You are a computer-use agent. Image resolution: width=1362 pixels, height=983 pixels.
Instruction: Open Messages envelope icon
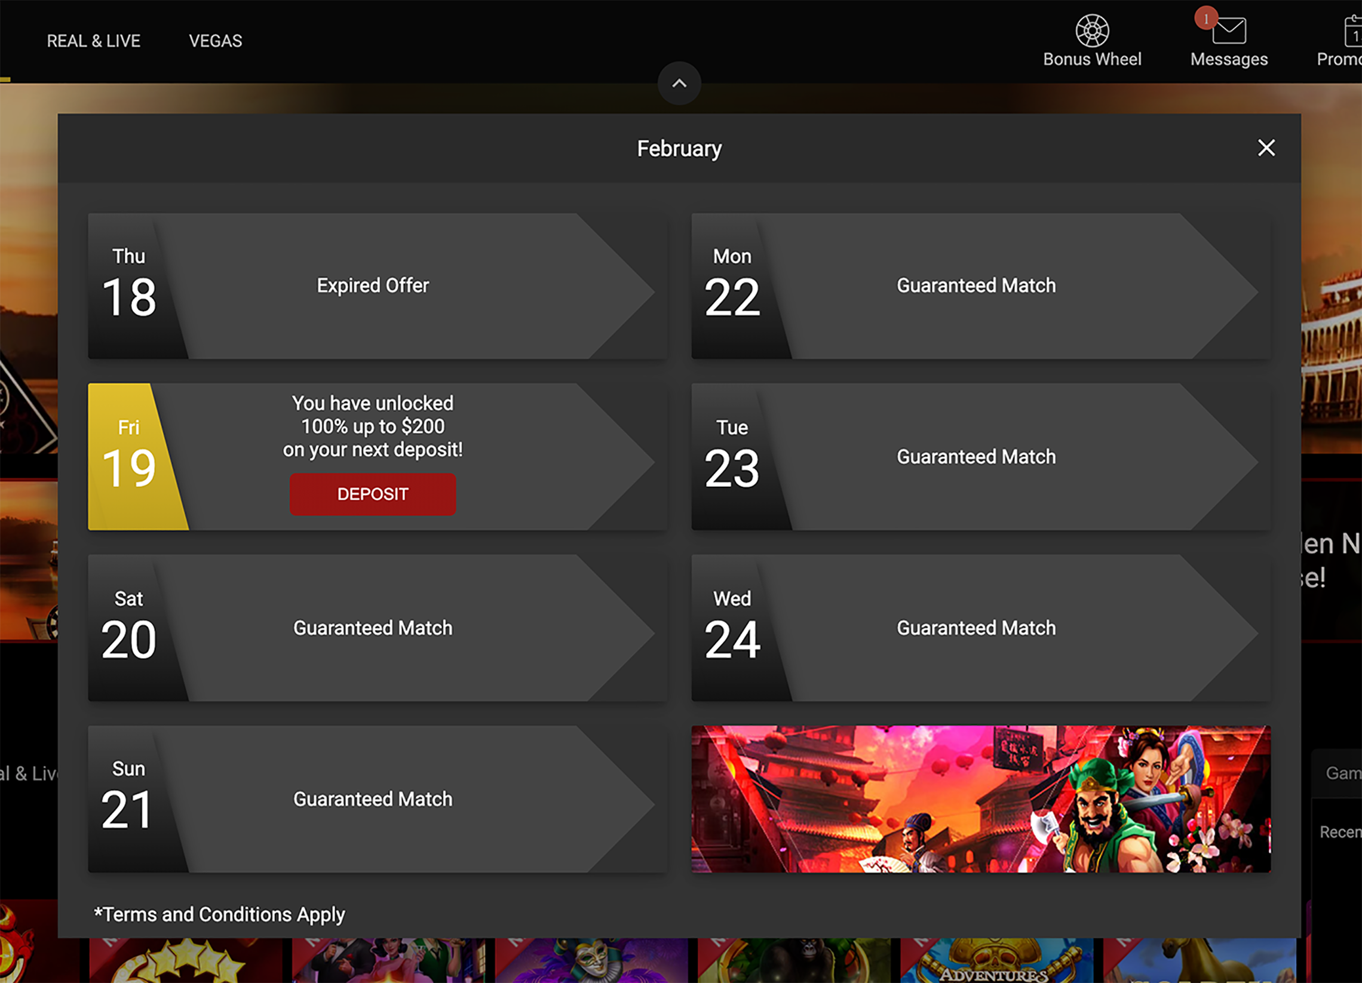click(1229, 30)
